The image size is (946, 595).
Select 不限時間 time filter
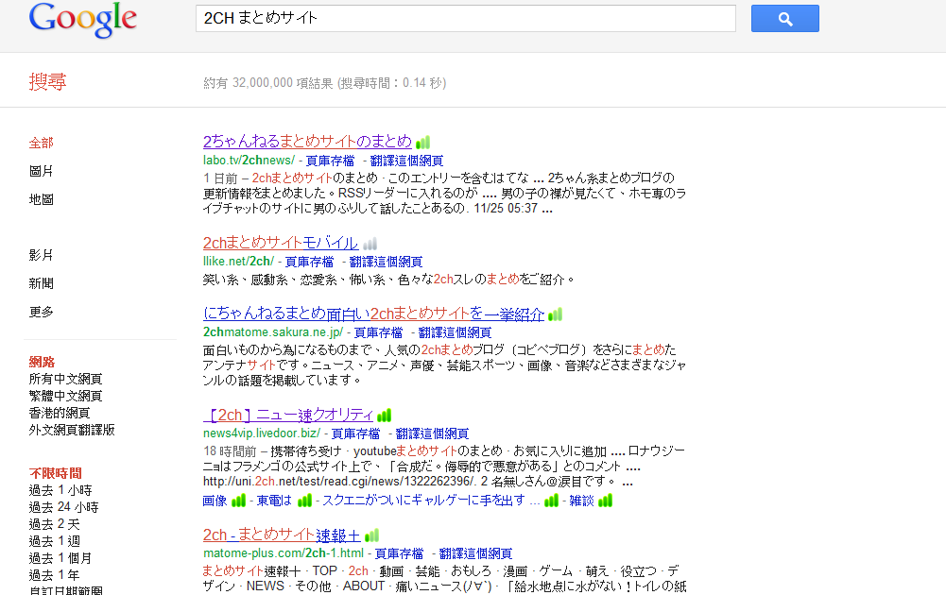[56, 473]
